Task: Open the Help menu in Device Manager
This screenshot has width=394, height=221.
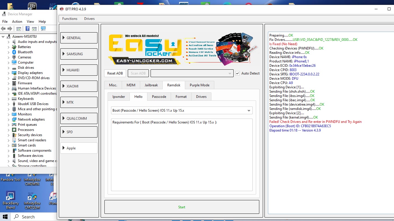Action: (42, 22)
